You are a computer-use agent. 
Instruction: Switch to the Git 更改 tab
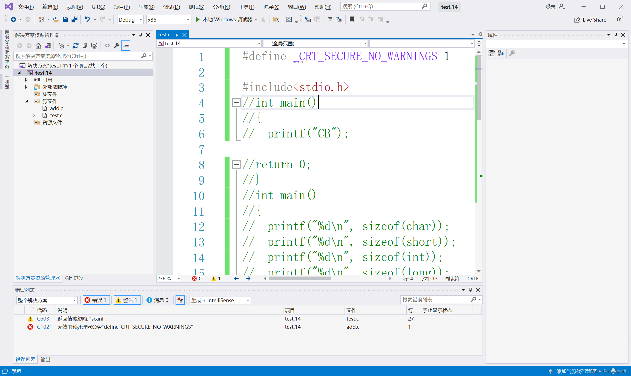click(74, 278)
